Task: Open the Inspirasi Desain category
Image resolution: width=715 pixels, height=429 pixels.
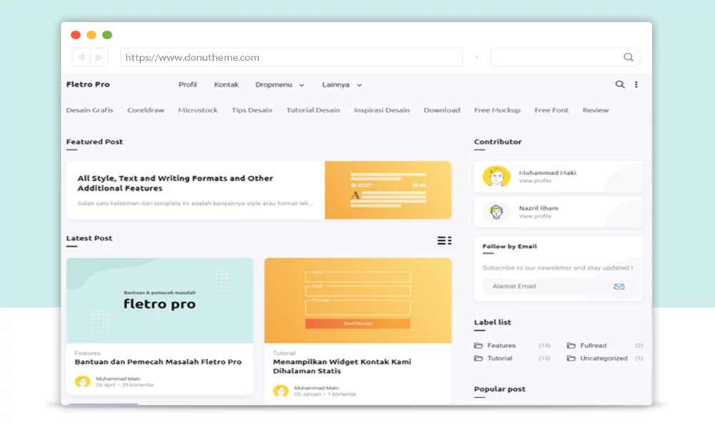Action: [382, 110]
